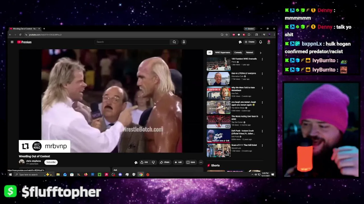Image resolution: width=364 pixels, height=204 pixels.
Task: Add 'you laugh you restart' to queue
Action: coord(227,109)
